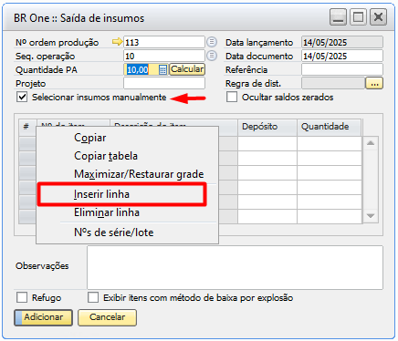This screenshot has width=398, height=341.
Task: Click the Cancelar button
Action: pos(107,317)
